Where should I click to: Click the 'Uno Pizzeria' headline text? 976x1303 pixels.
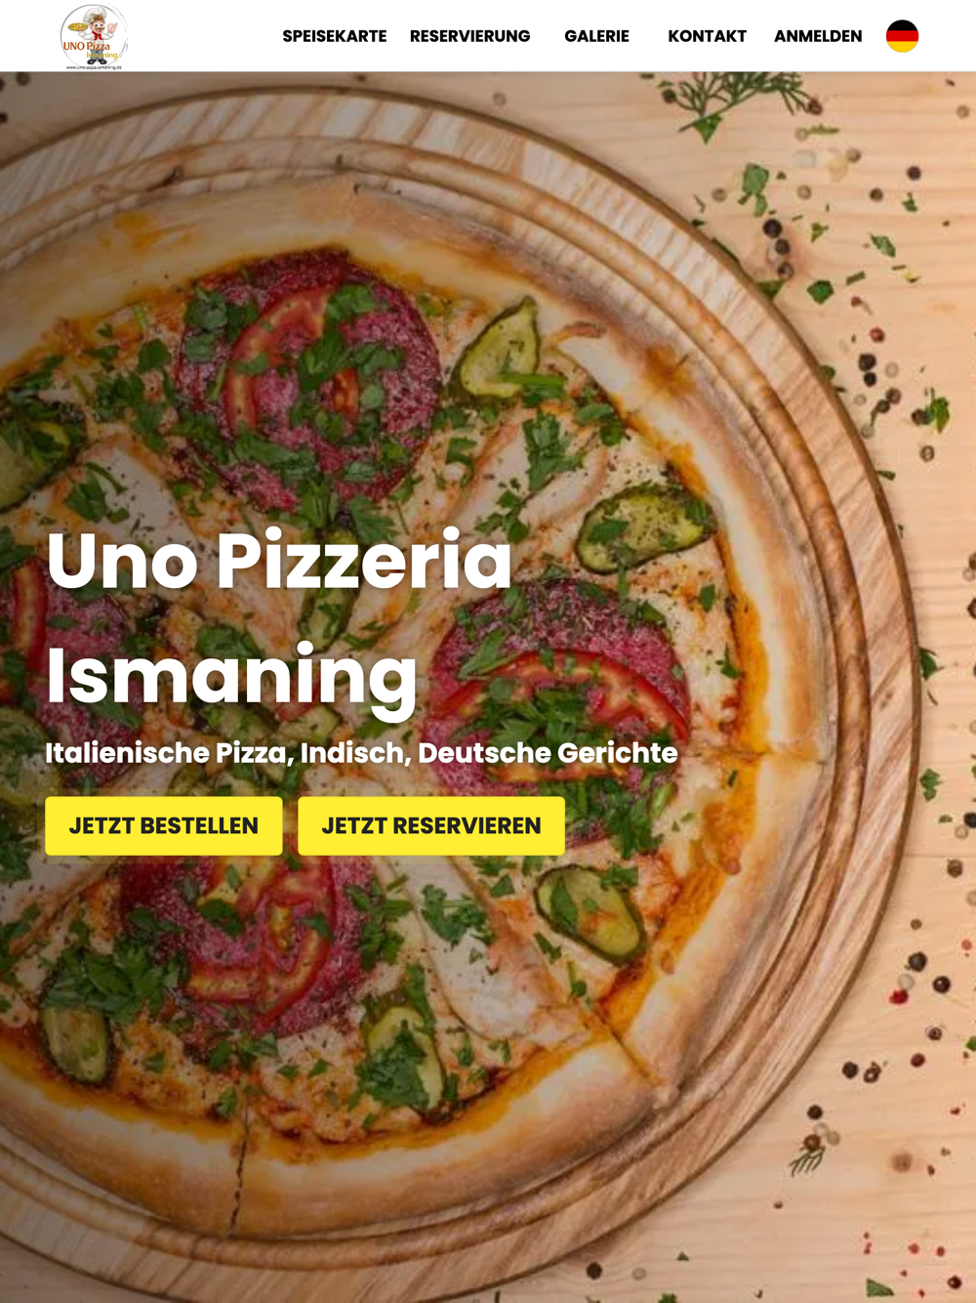tap(279, 560)
